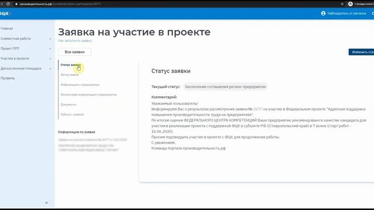This screenshot has width=374, height=210.
Task: Bookmark this page with the star icon
Action: 342,4
